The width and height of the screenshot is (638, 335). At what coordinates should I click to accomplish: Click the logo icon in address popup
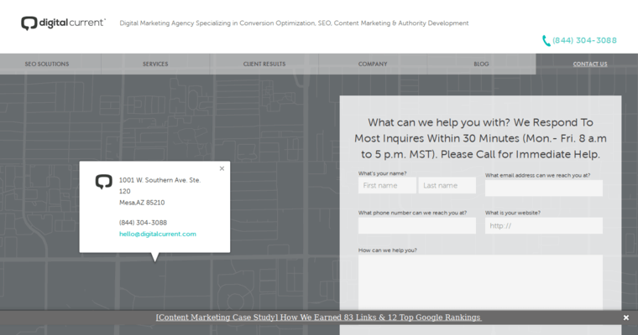[104, 182]
